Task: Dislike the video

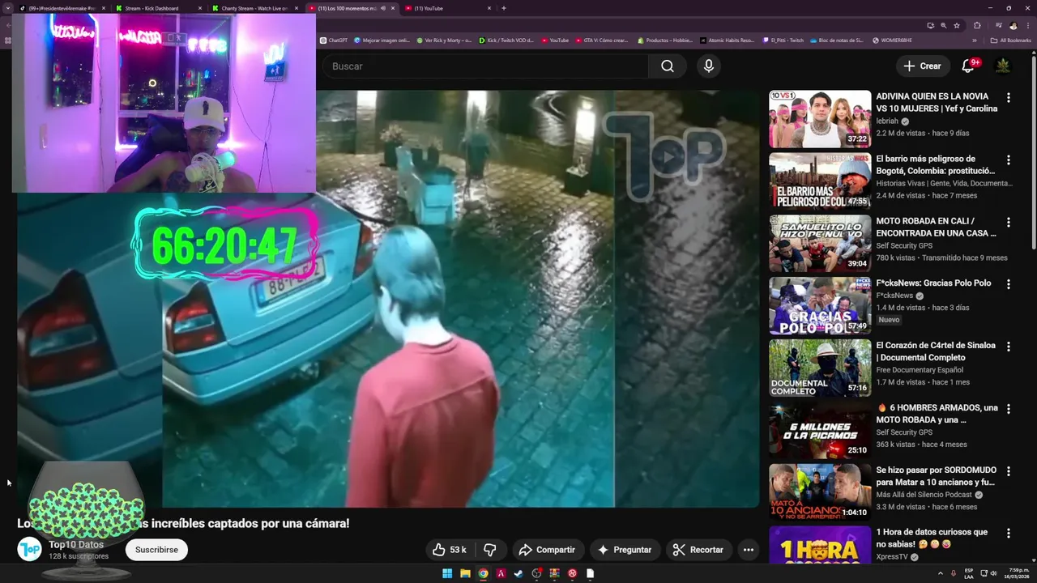Action: click(x=490, y=550)
